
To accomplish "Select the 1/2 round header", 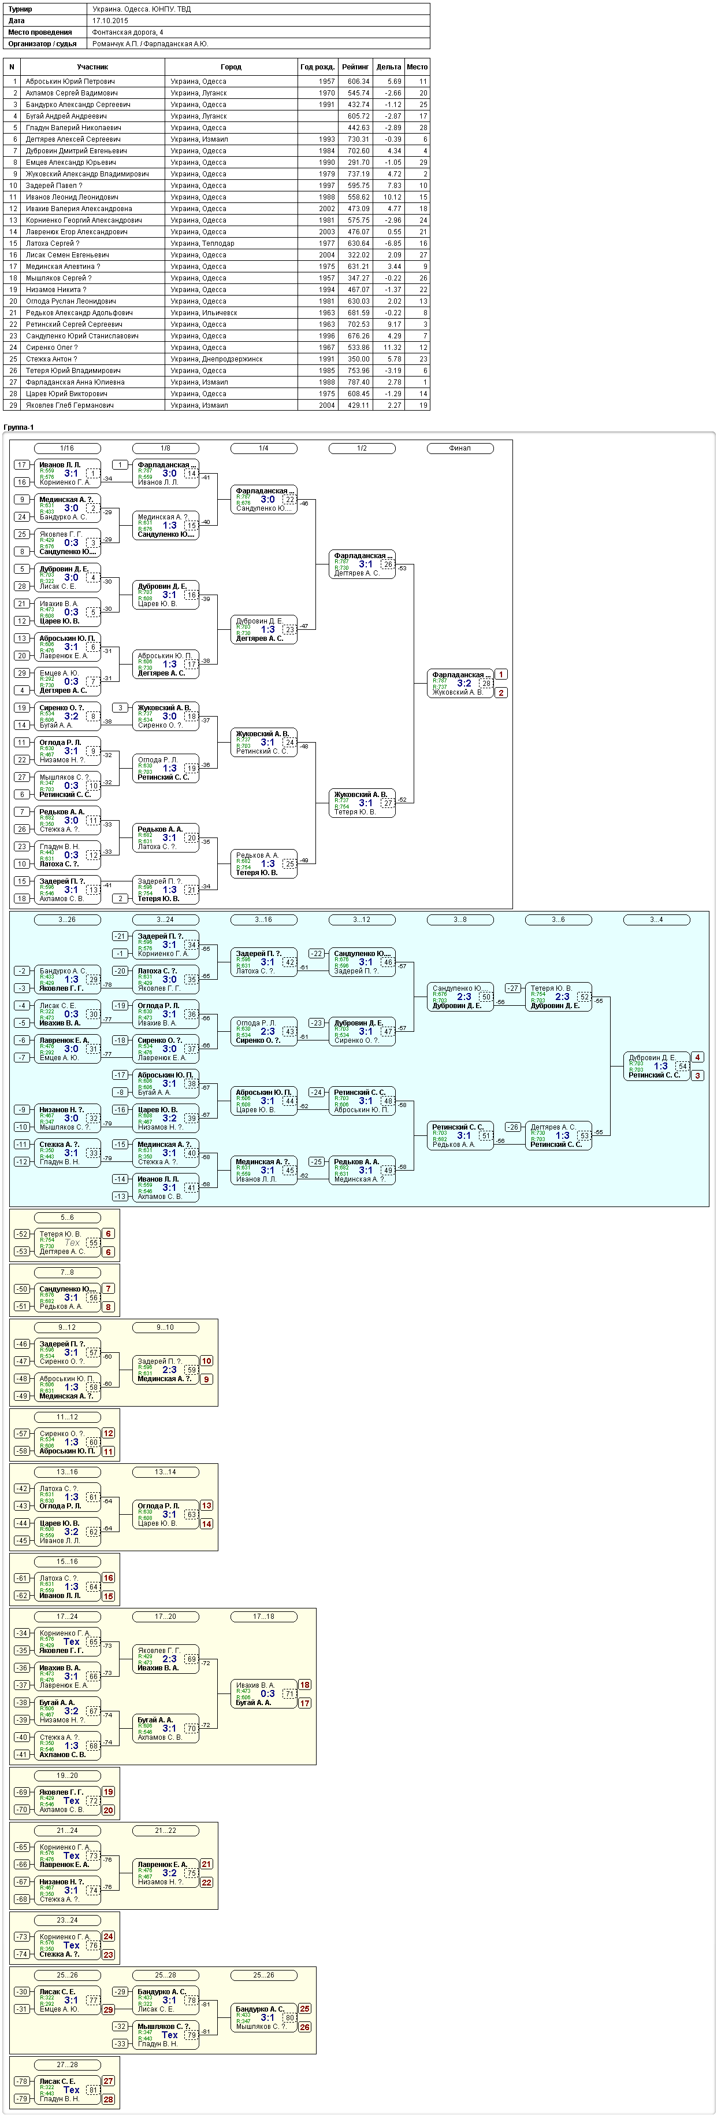I will click(x=362, y=448).
